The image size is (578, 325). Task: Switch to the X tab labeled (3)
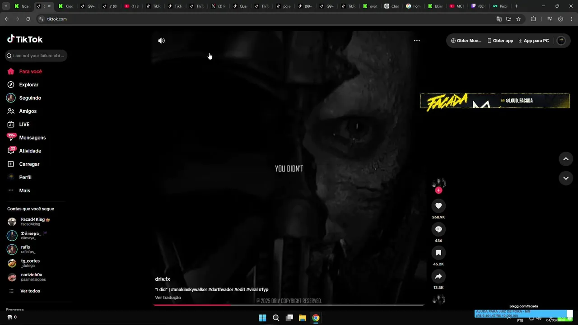coord(218,6)
